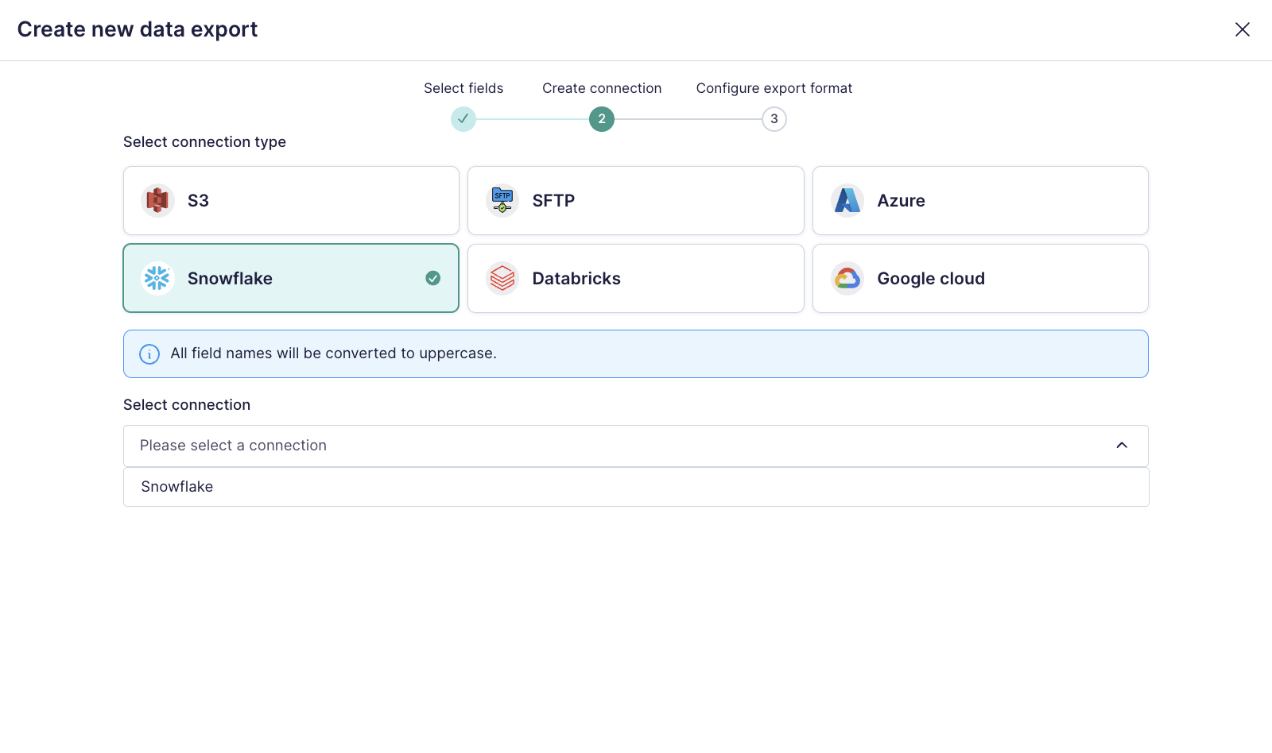Image resolution: width=1272 pixels, height=753 pixels.
Task: Click the Snowflake logo icon
Action: point(157,278)
